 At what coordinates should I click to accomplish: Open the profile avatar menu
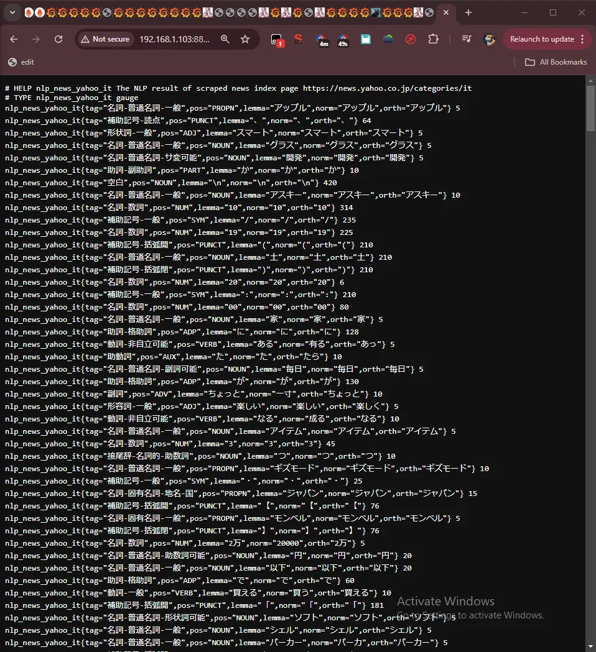coord(489,39)
